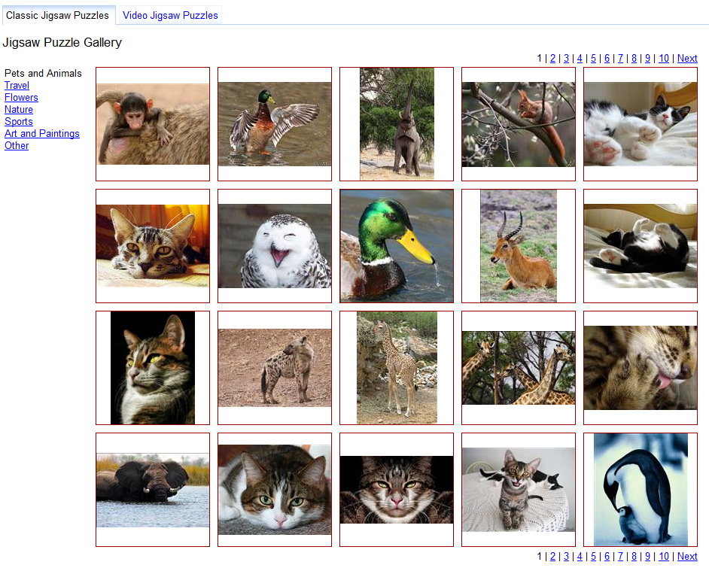Jump to page 10 in top pagination
The image size is (709, 568).
[664, 58]
